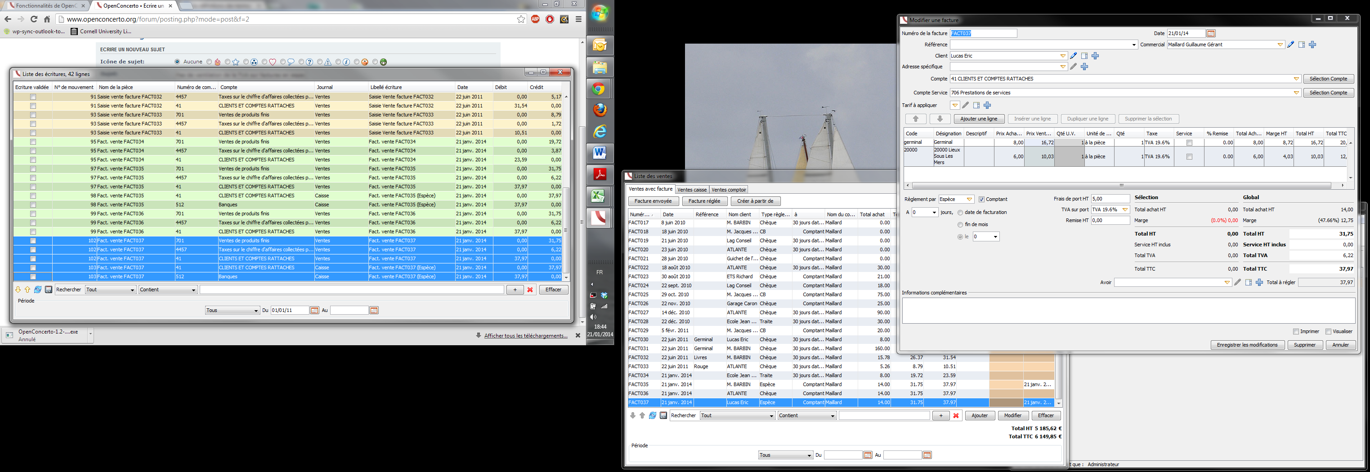Screen dimensions: 1370x472
Task: Click Enregistrer les modifications button
Action: click(1247, 345)
